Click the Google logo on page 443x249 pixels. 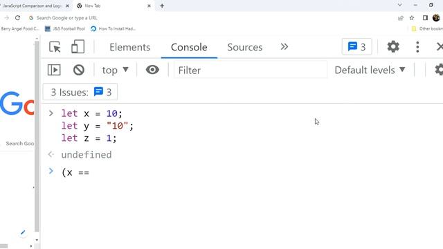click(x=17, y=103)
